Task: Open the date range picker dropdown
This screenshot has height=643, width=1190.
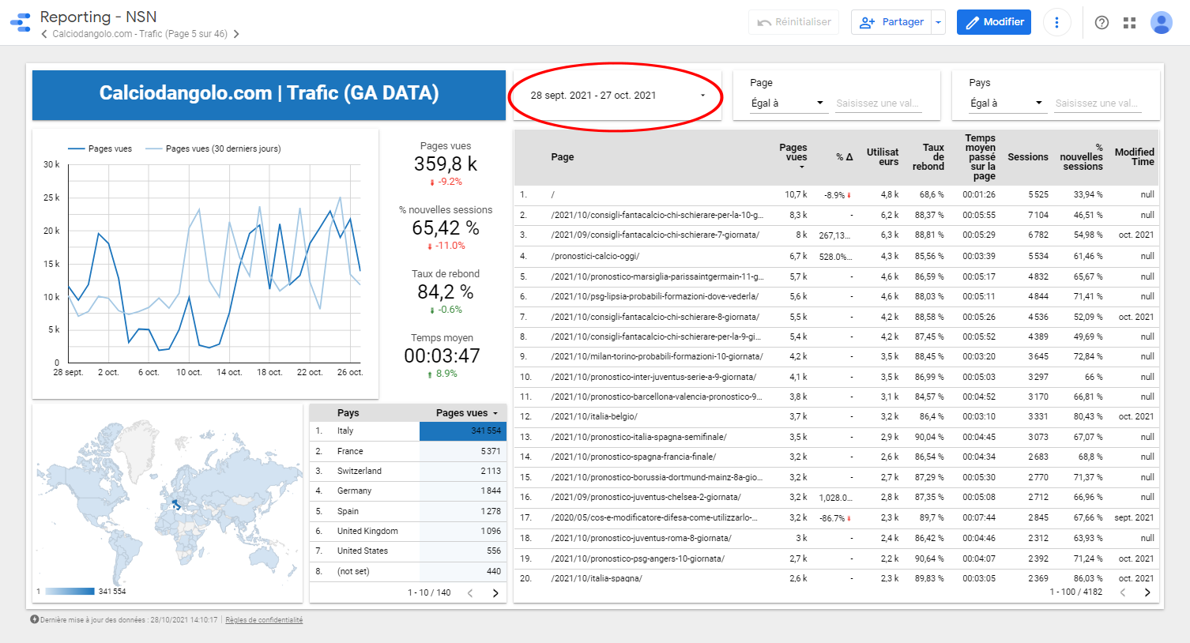Action: 617,96
